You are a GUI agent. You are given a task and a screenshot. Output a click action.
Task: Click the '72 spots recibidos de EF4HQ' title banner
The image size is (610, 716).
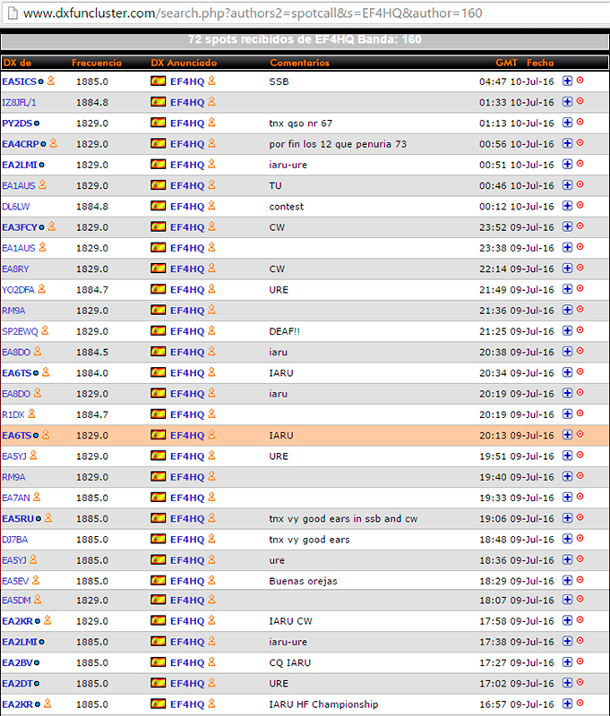tap(305, 39)
